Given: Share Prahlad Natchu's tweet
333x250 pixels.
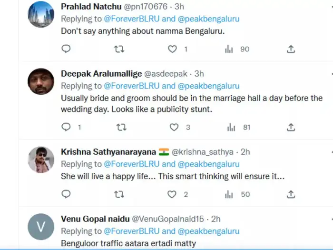Looking at the screenshot, I should click(291, 49).
